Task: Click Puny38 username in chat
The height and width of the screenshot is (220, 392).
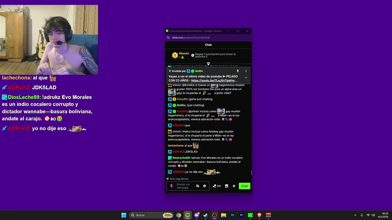Action: coord(182,99)
